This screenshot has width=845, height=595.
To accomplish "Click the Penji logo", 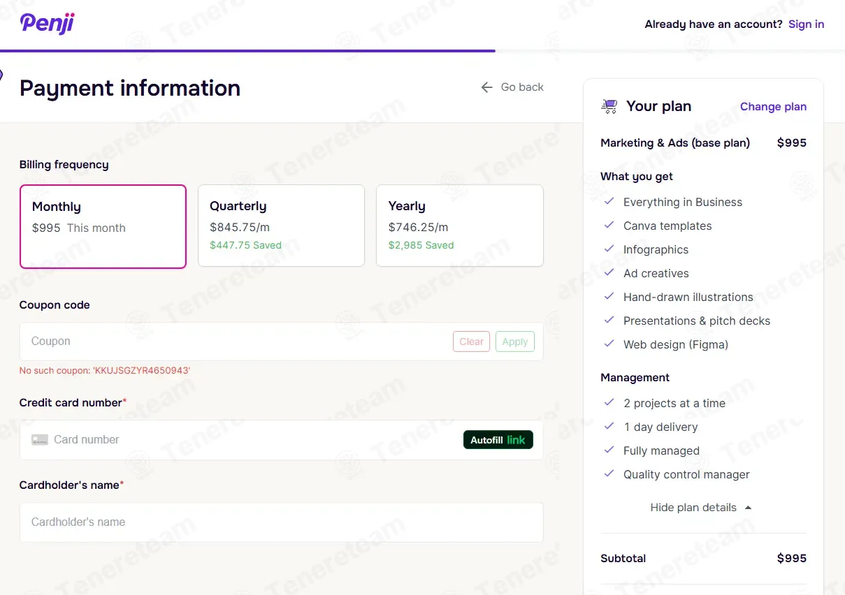I will (48, 23).
